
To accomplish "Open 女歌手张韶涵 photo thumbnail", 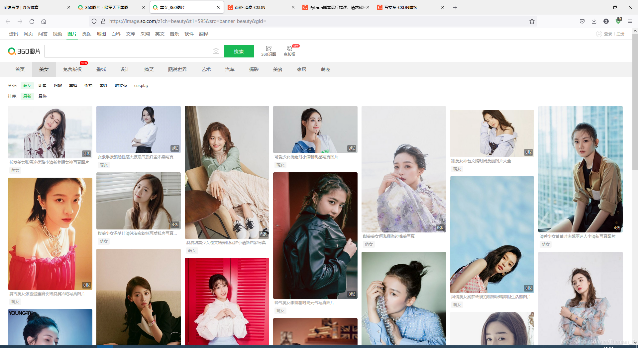I will [x=139, y=130].
